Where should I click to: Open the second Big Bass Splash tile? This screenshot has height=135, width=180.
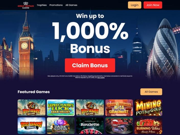click(90, 108)
